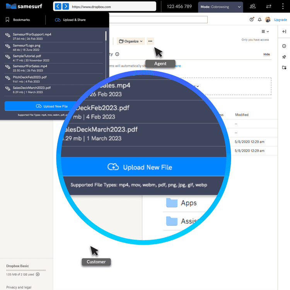Click share icon next to SamesurfLogo.png
290x290 pixels.
pos(8,46)
